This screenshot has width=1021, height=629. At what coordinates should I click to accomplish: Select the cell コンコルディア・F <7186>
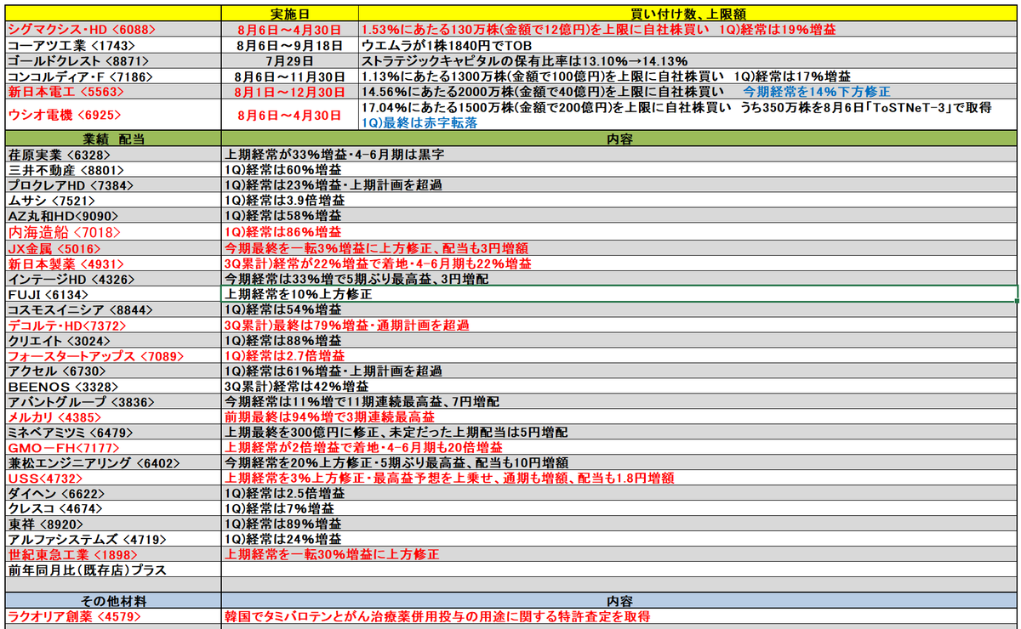(x=112, y=76)
